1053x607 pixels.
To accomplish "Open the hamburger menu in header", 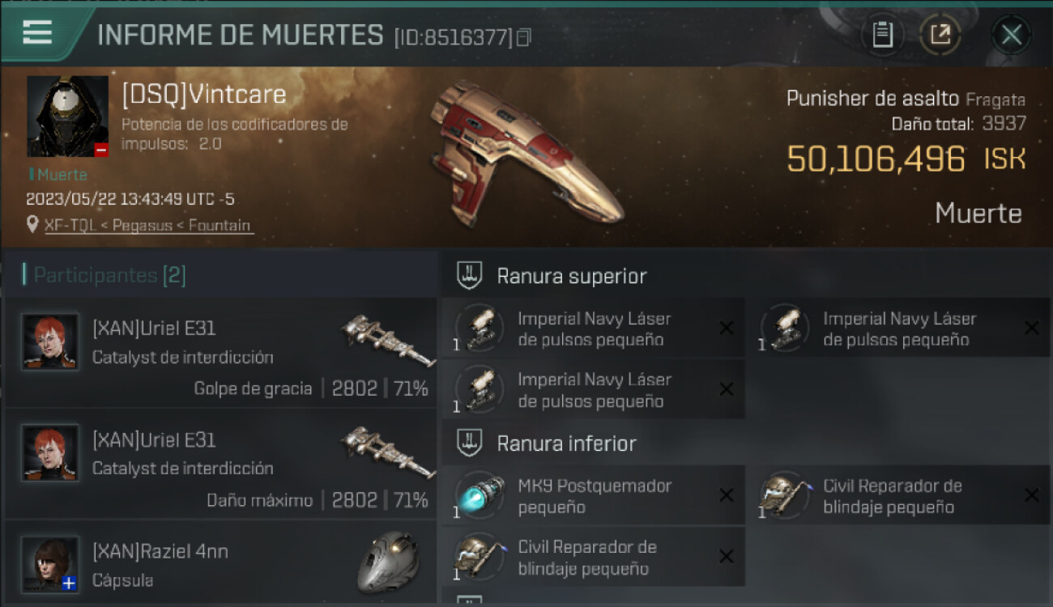I will click(37, 32).
